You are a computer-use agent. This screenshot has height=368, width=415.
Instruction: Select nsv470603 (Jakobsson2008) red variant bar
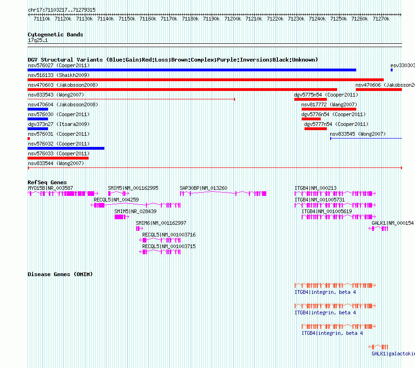[182, 90]
